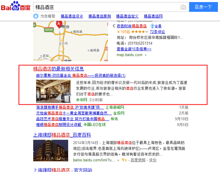Open camera image search icon
This screenshot has width=220, height=172.
[183, 7]
